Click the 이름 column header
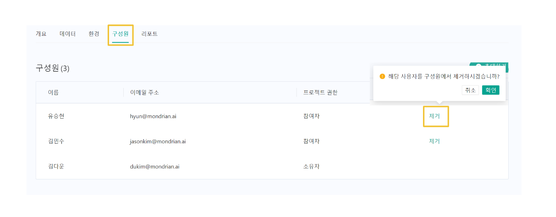 tap(53, 92)
